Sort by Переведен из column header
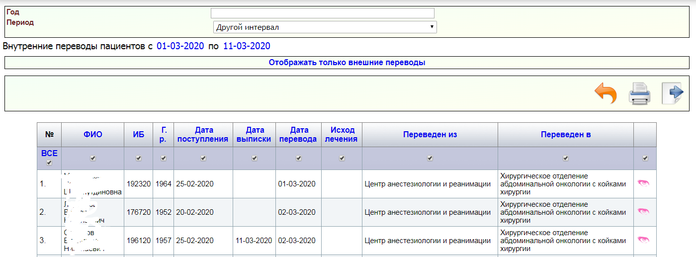The image size is (696, 257). [x=430, y=135]
